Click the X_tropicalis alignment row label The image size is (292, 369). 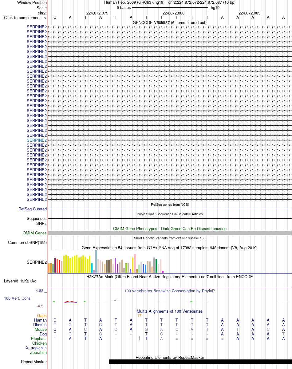(36, 348)
